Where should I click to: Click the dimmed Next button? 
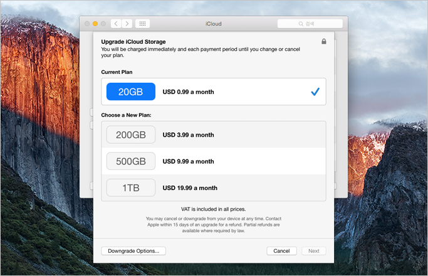(313, 251)
